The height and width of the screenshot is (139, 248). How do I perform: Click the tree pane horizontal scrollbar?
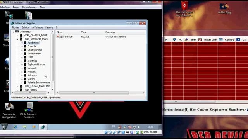point(31,93)
